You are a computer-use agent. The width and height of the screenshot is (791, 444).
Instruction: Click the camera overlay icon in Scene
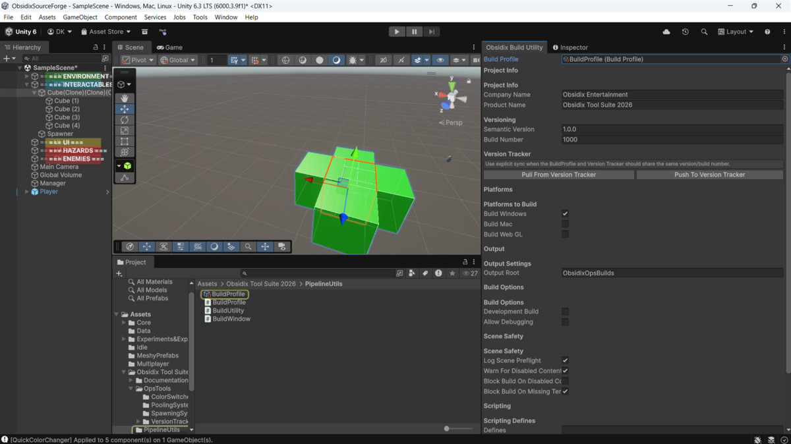[x=282, y=247]
